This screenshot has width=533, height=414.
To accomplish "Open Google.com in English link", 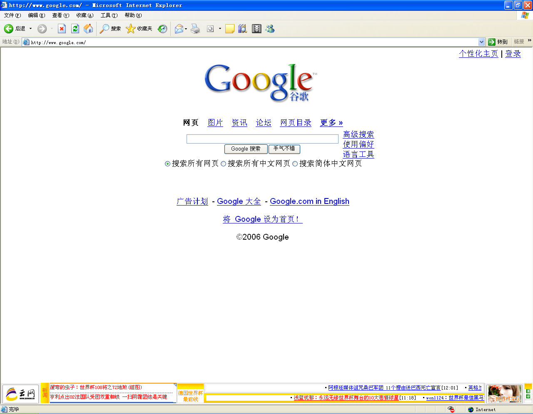I will tap(309, 201).
